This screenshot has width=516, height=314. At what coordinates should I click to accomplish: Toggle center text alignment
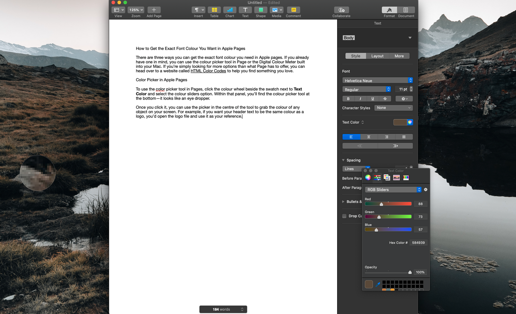(369, 137)
